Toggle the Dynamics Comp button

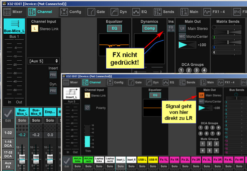pos(150,28)
